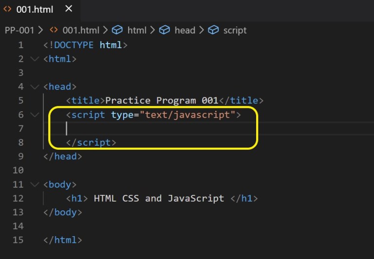Click line number 13 in the gutter
Image resolution: width=374 pixels, height=259 pixels.
pos(18,212)
